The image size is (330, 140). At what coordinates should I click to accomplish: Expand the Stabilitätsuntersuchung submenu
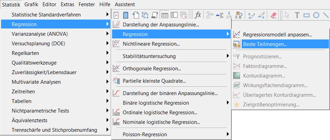171,56
